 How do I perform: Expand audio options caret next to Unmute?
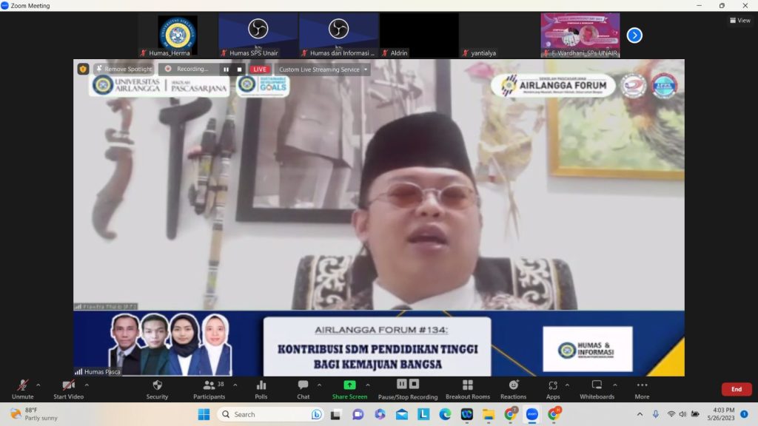point(38,385)
